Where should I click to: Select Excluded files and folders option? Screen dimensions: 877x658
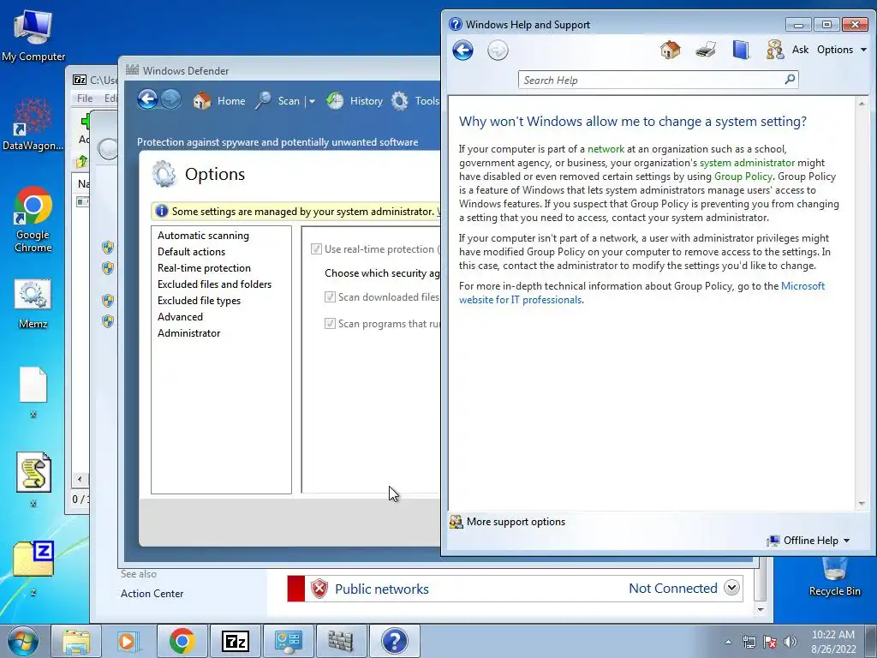(214, 284)
